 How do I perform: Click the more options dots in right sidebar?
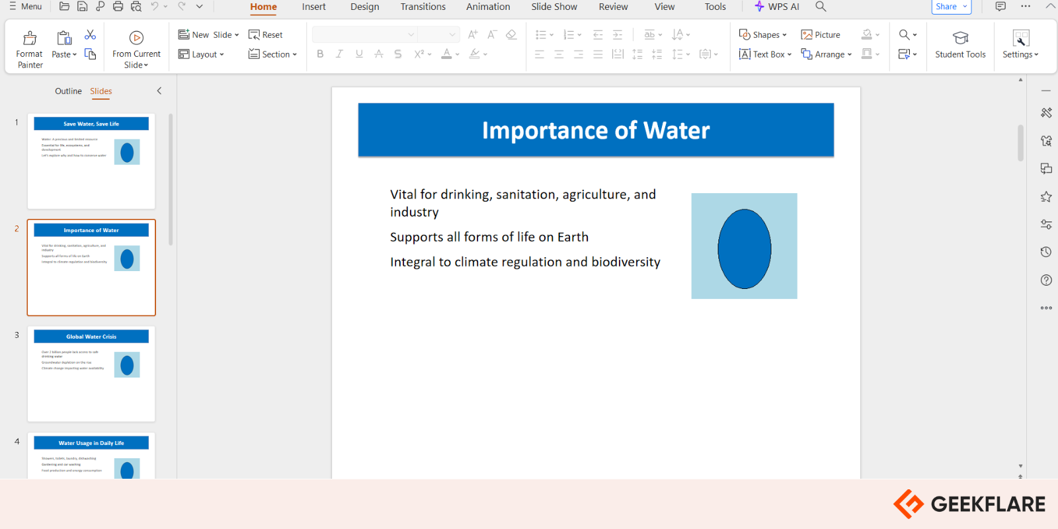(x=1046, y=307)
